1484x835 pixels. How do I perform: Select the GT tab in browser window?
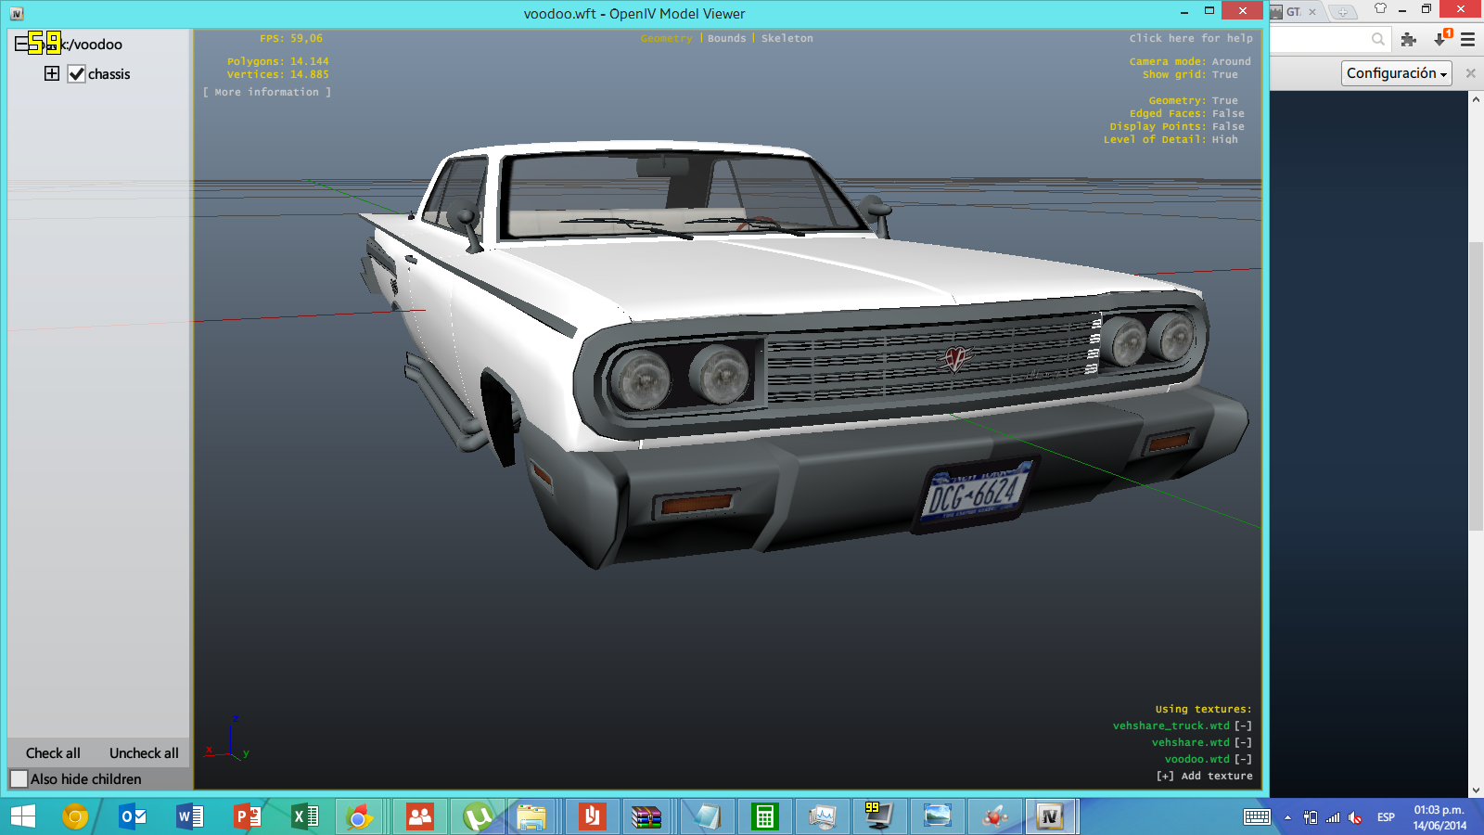pos(1293,12)
